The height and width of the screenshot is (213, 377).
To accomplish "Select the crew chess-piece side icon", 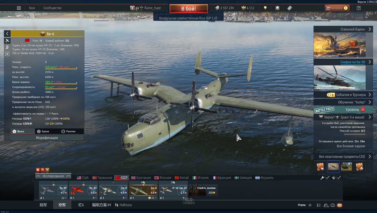I will pyautogui.click(x=7, y=47).
